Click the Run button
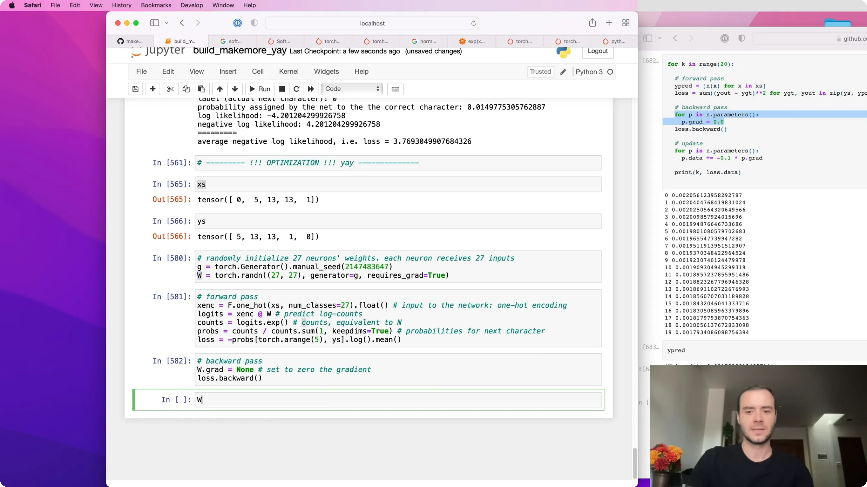Screen dimensions: 867x487 tap(260, 89)
